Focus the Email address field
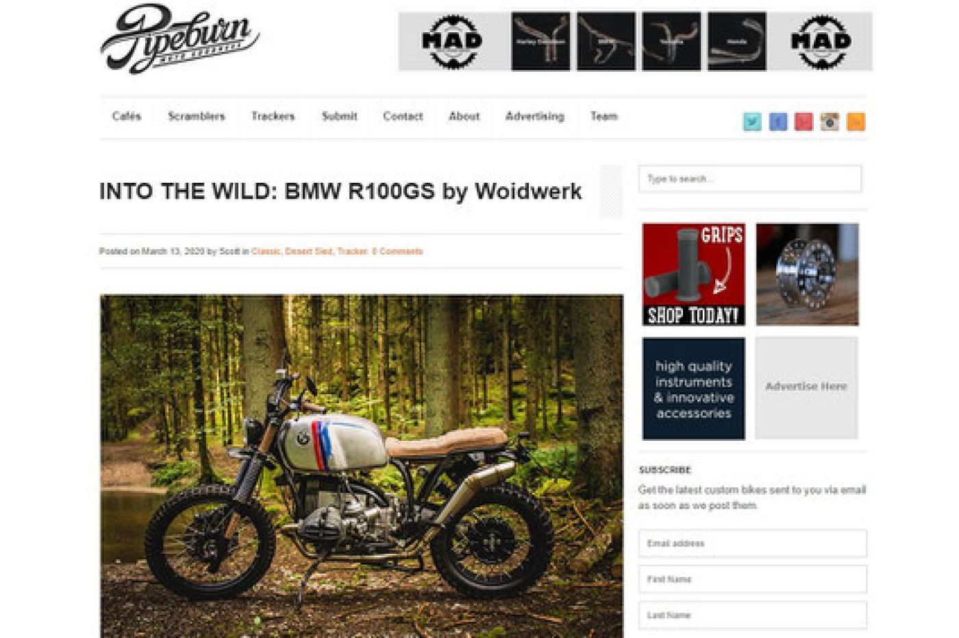Viewport: 959px width, 638px height. point(752,544)
